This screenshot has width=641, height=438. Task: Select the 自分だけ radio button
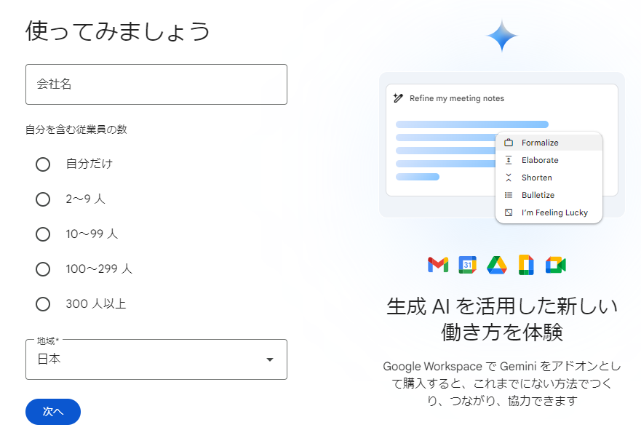click(x=43, y=164)
